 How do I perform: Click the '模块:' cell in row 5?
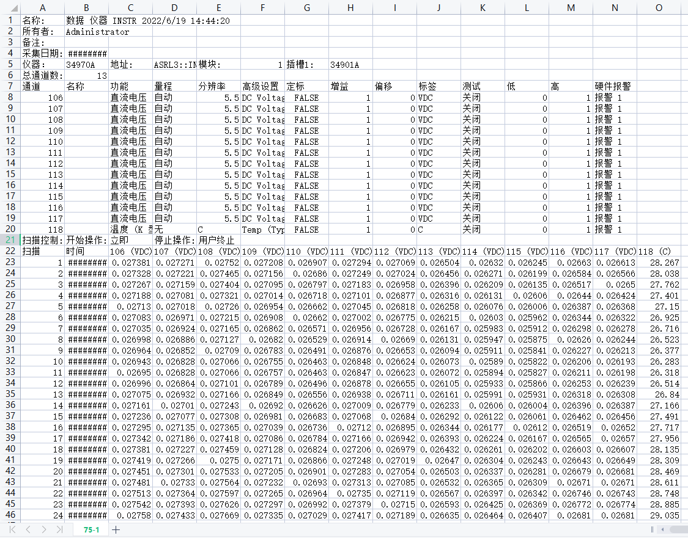click(x=218, y=64)
